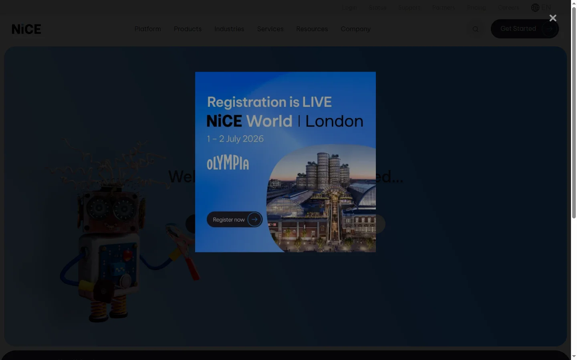This screenshot has height=360, width=577.
Task: Open the Login link
Action: tap(349, 8)
